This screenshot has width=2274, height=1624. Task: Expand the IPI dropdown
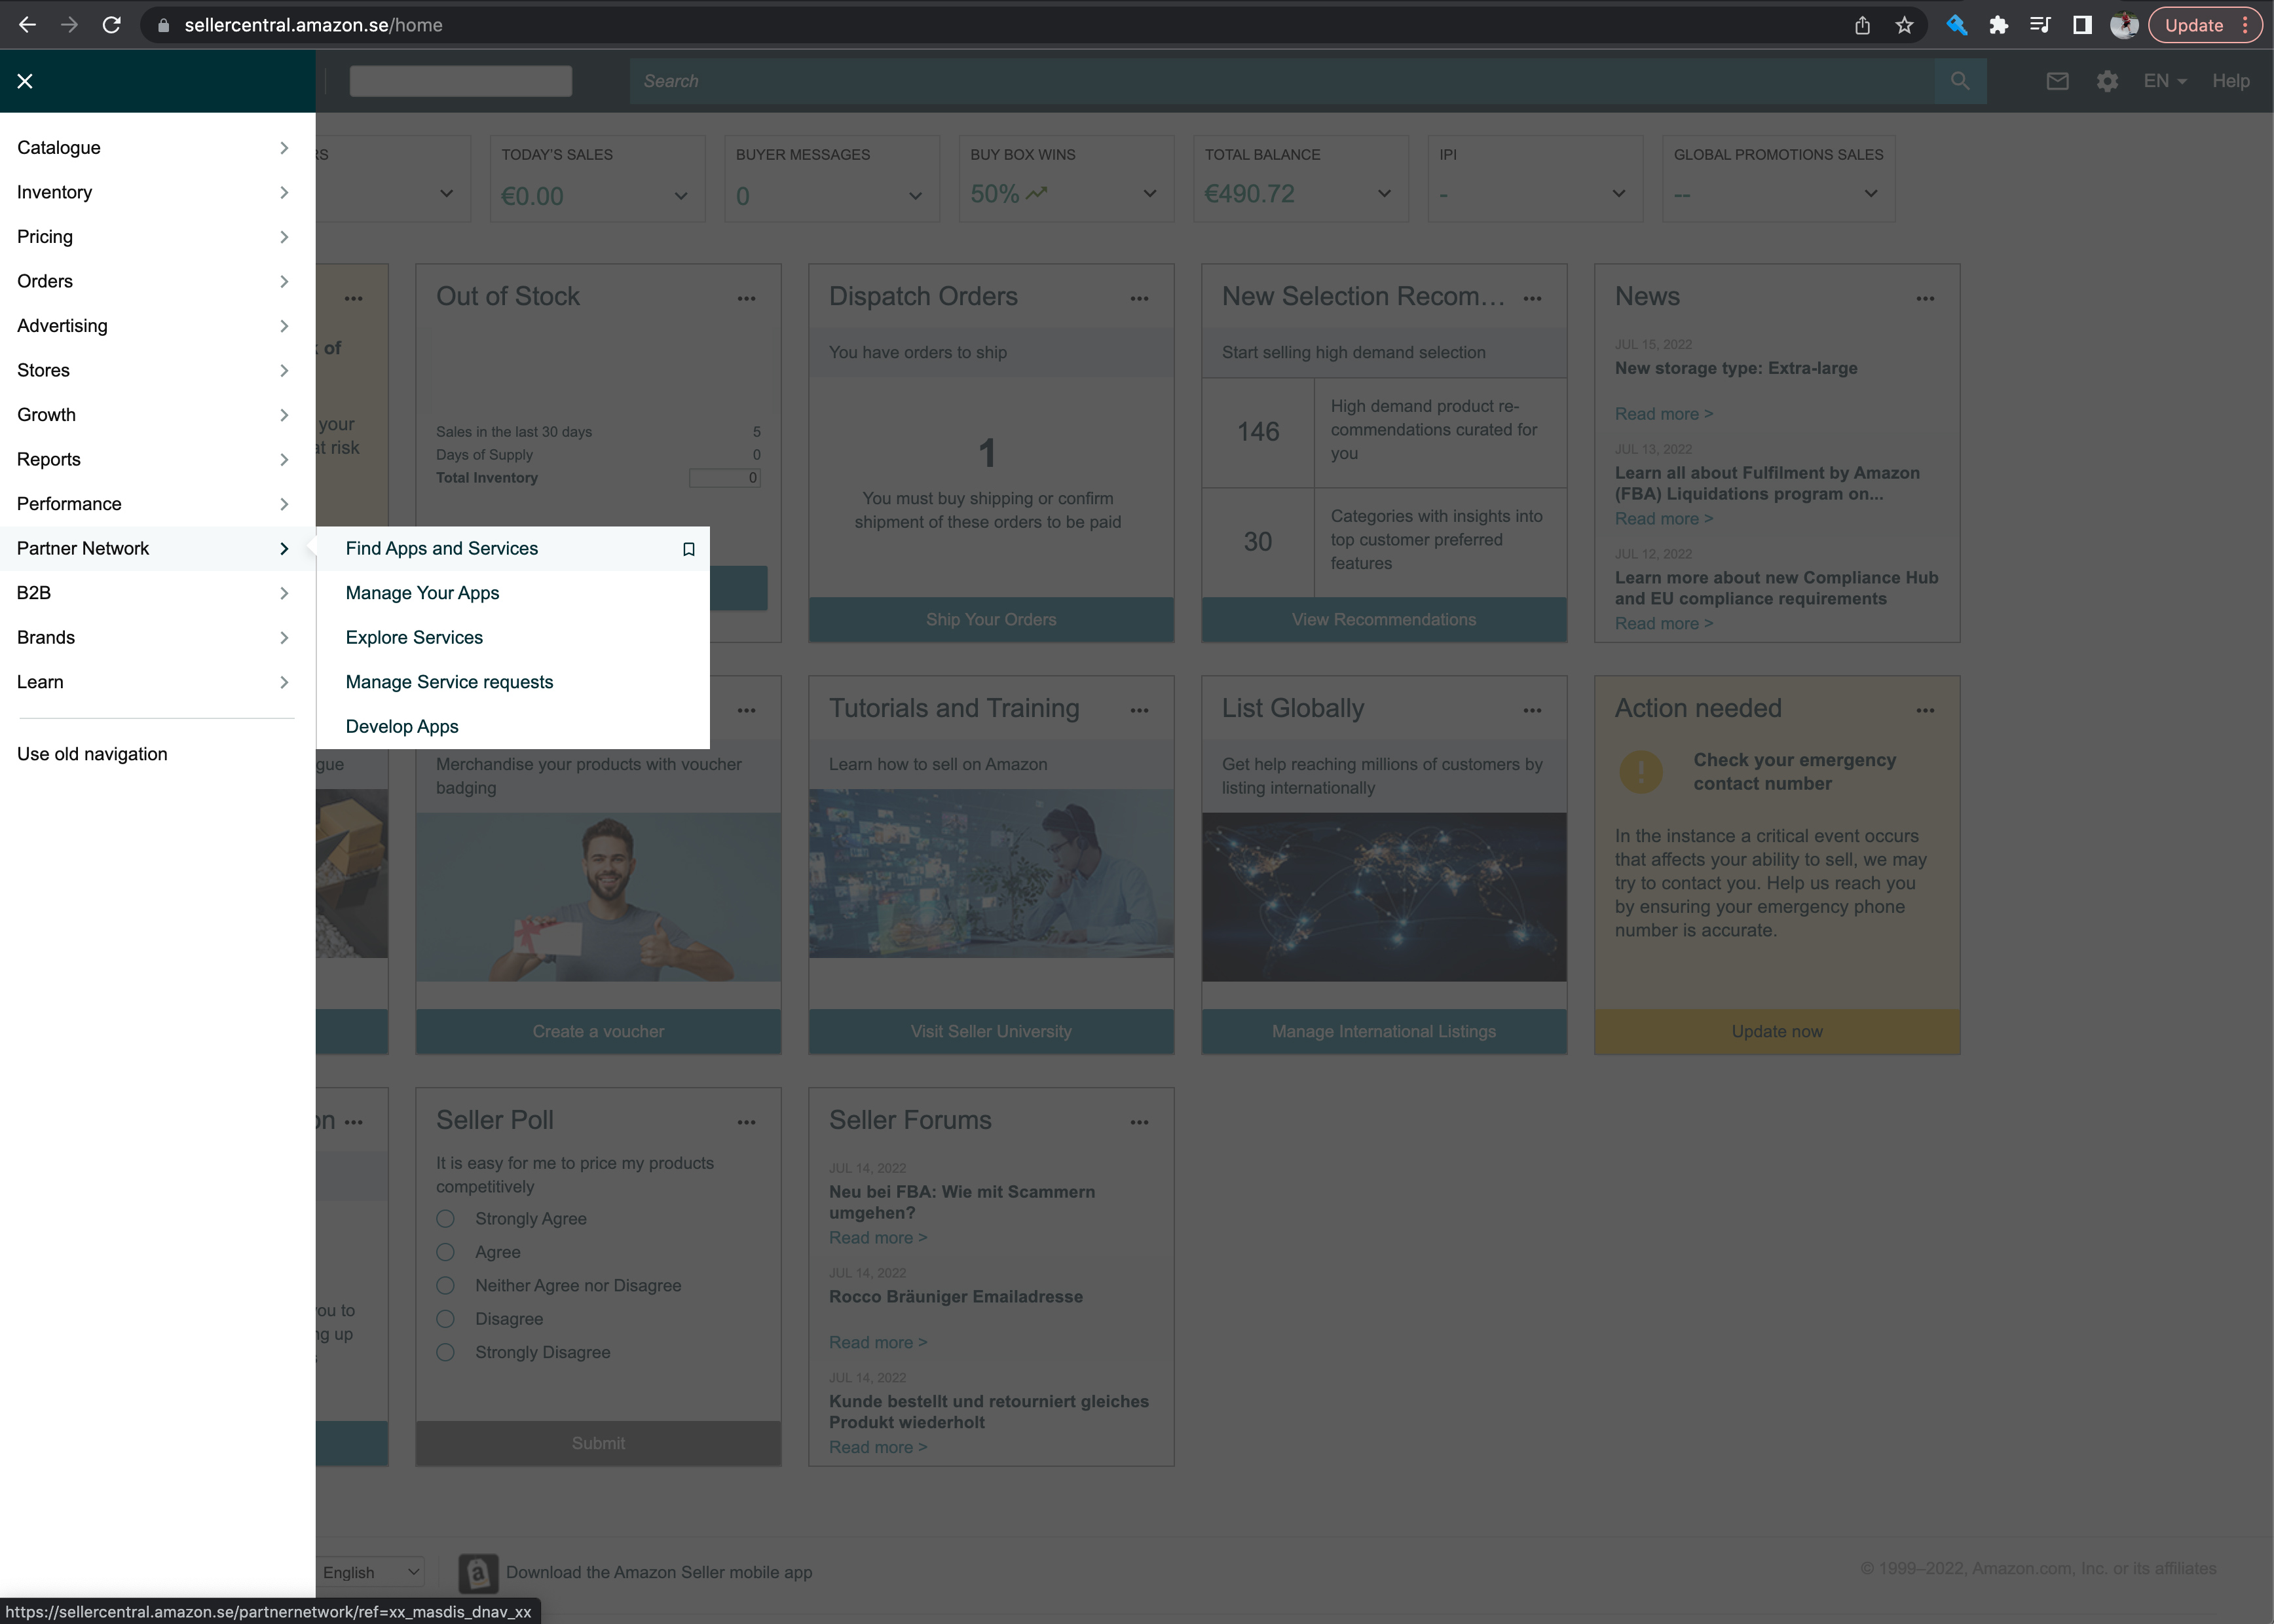tap(1618, 193)
